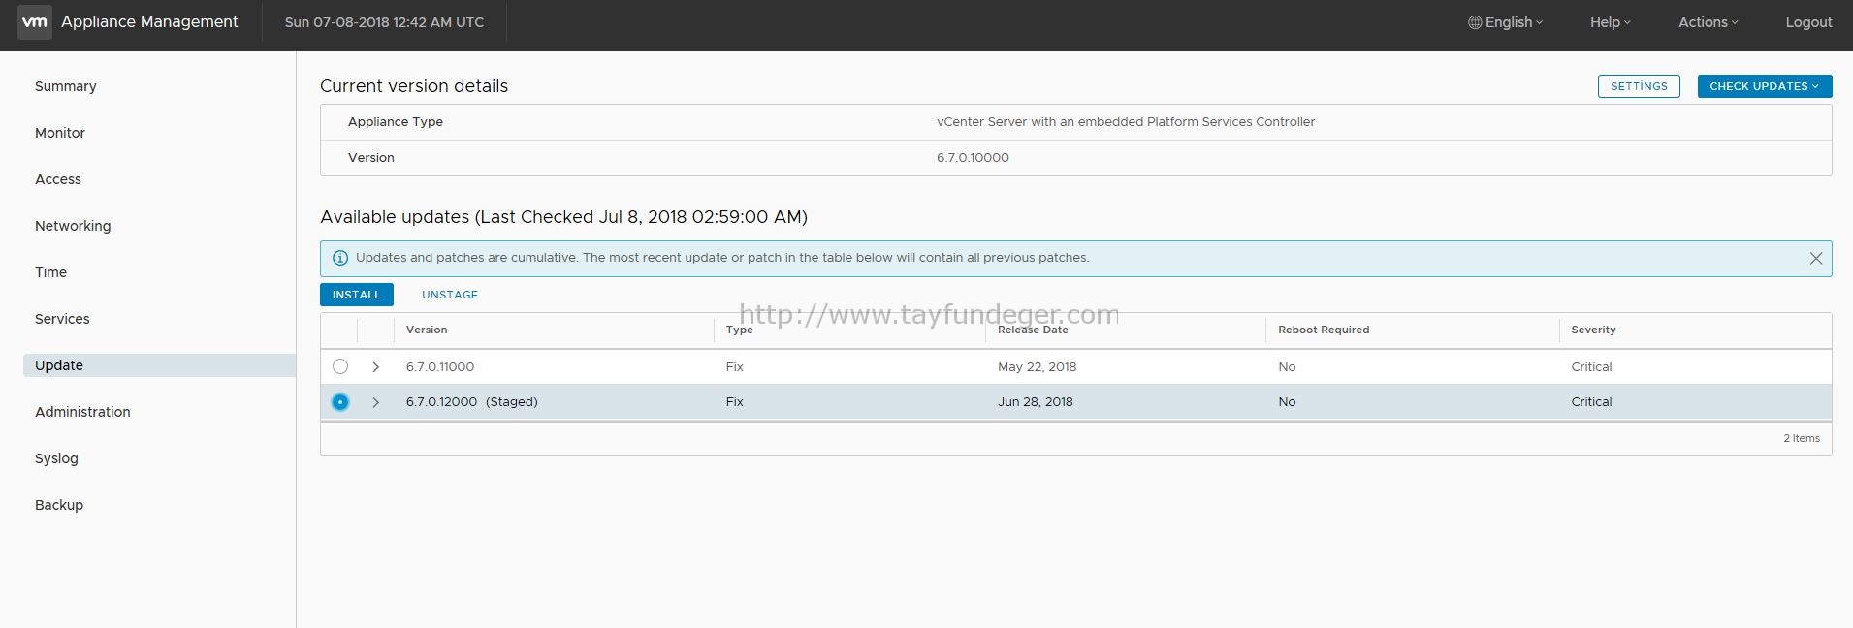Click No reboot value in 6.7.0.11000 row
This screenshot has height=628, width=1853.
tap(1287, 367)
